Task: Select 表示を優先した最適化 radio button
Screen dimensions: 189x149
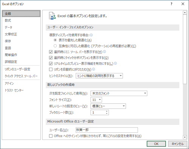Action: click(55, 40)
